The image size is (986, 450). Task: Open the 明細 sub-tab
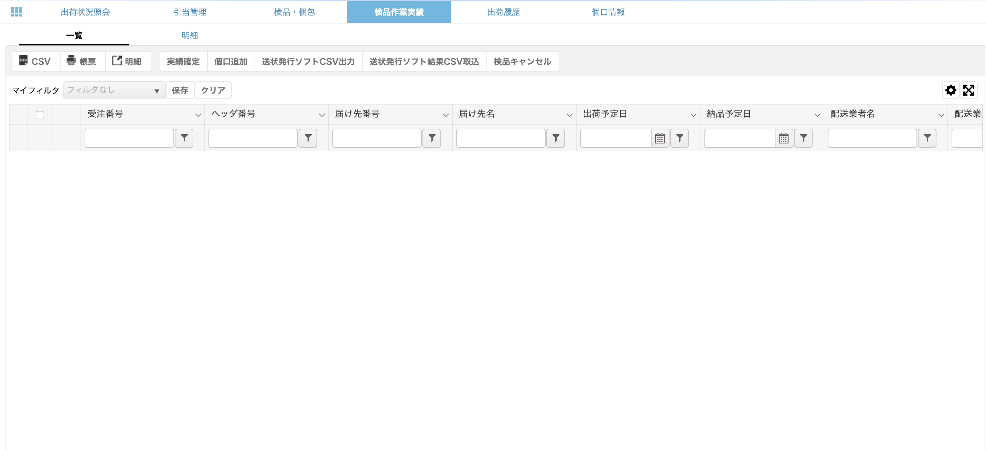point(190,35)
